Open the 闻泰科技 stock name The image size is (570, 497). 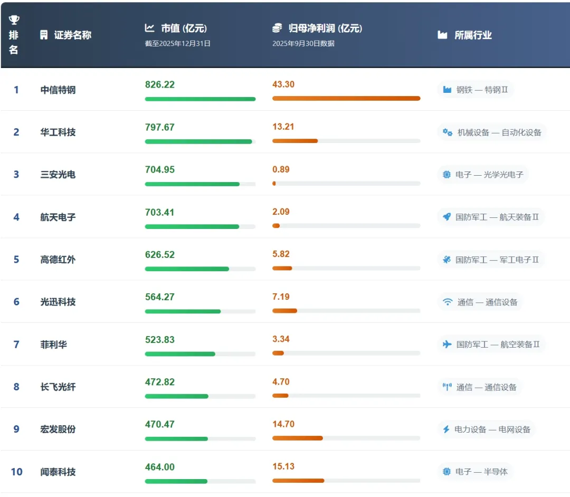click(58, 472)
